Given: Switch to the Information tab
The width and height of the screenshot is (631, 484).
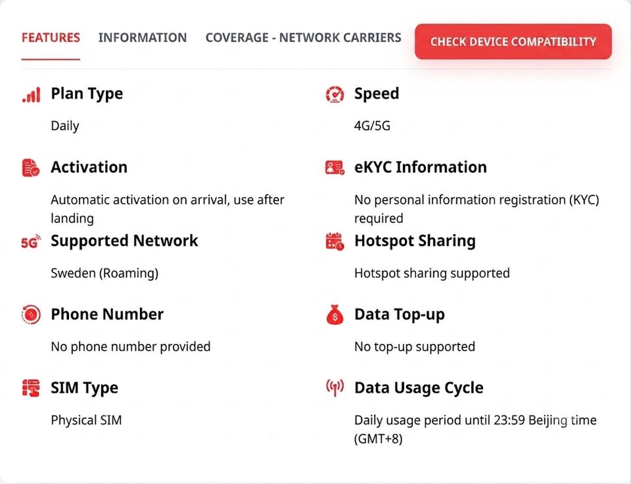Looking at the screenshot, I should (143, 37).
